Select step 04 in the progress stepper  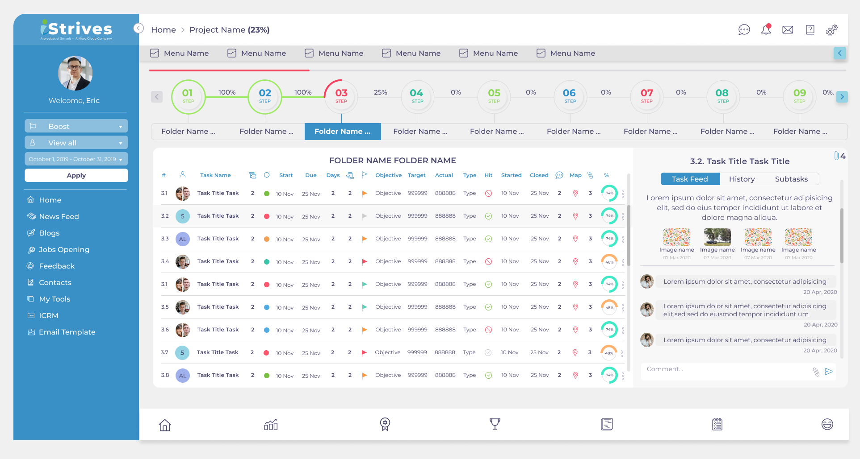(x=417, y=96)
